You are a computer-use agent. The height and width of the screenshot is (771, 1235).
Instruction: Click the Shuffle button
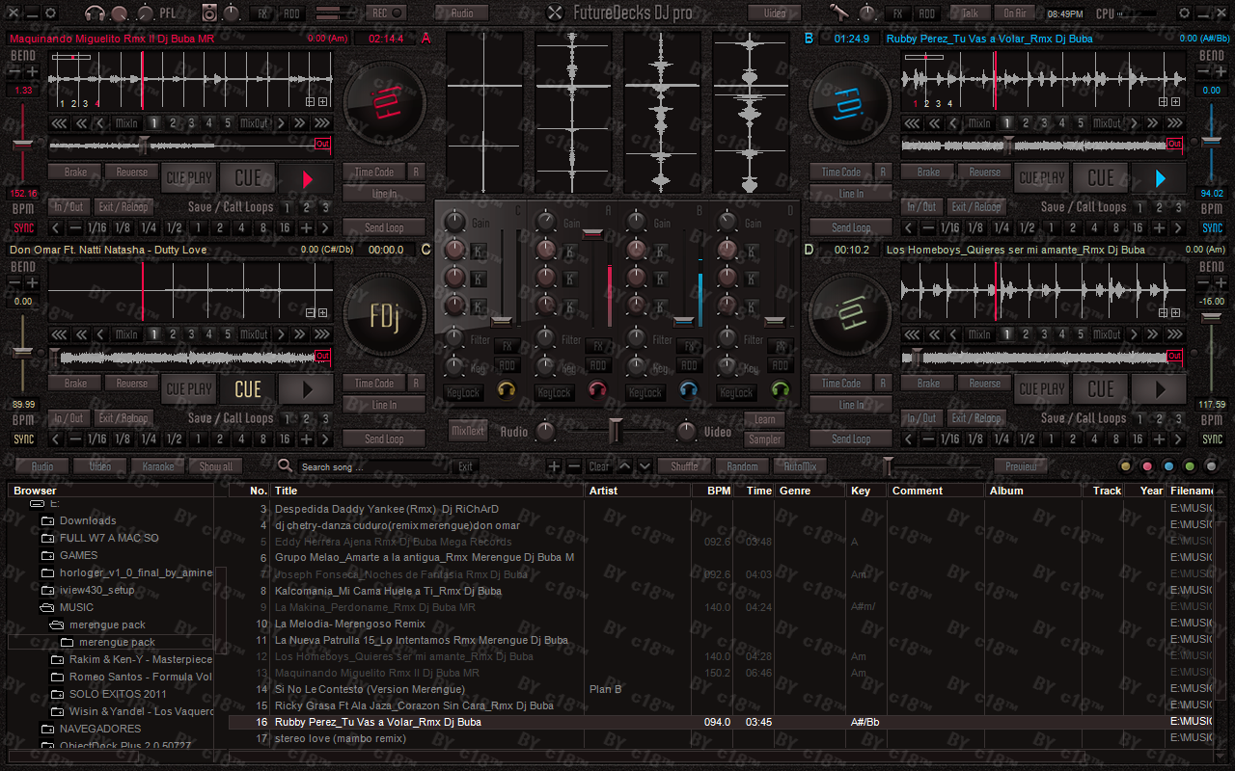click(x=684, y=466)
